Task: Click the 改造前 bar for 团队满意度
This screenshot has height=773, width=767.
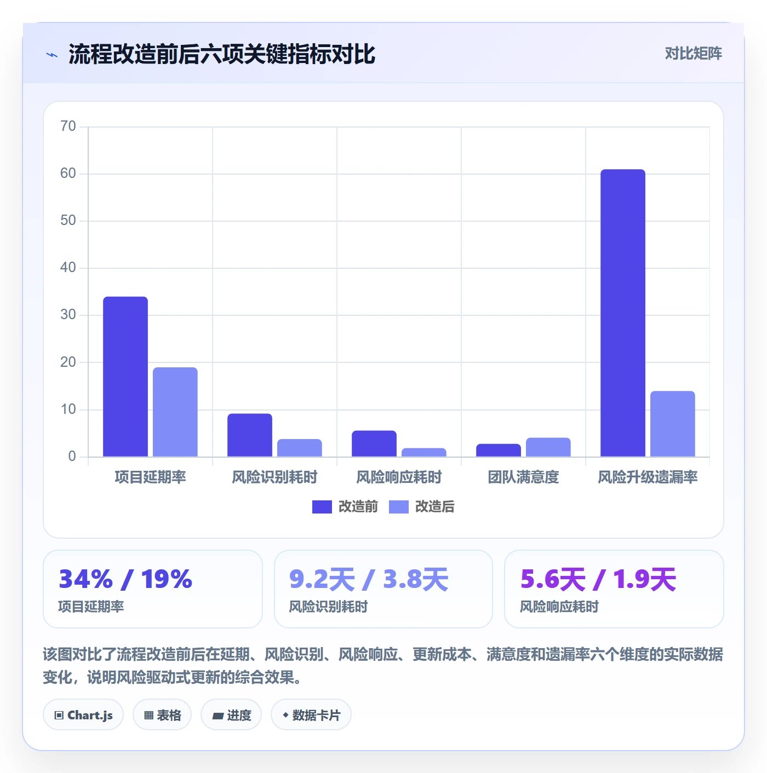Action: [x=499, y=450]
